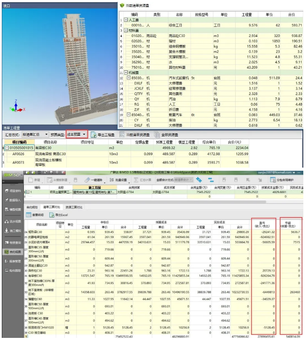Click the 盈亏 column header
306x341 pixels.
(262, 225)
